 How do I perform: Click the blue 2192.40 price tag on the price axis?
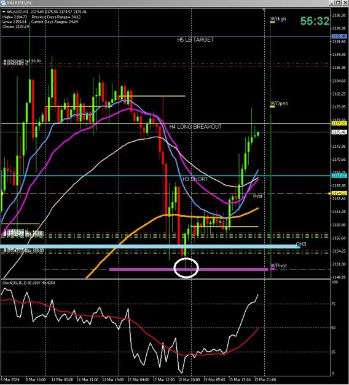pos(339,36)
